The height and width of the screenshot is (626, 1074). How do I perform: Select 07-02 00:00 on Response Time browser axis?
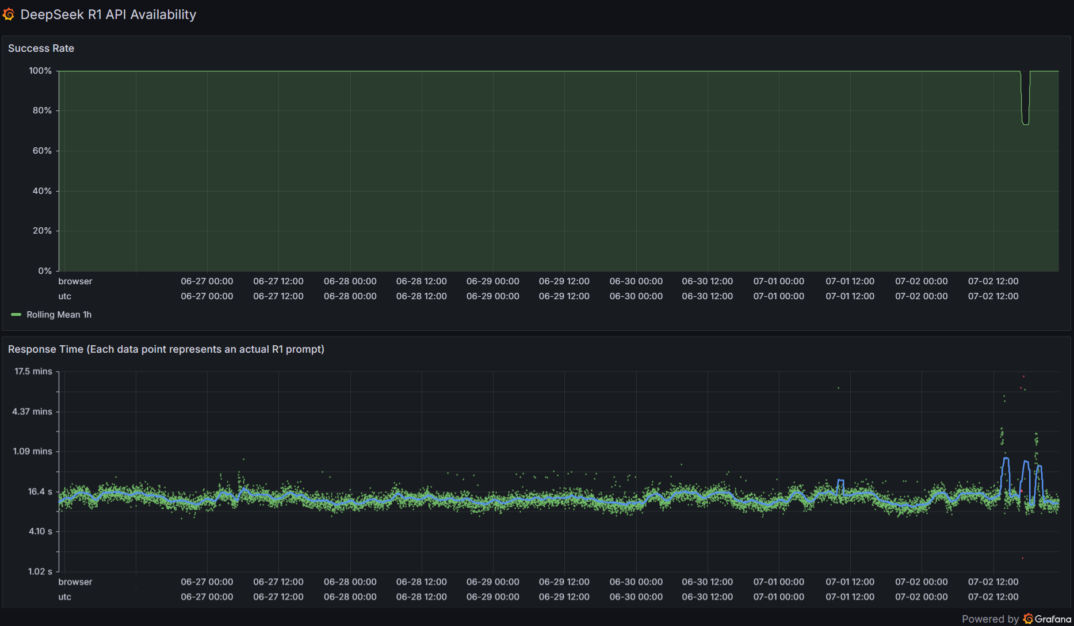point(922,582)
